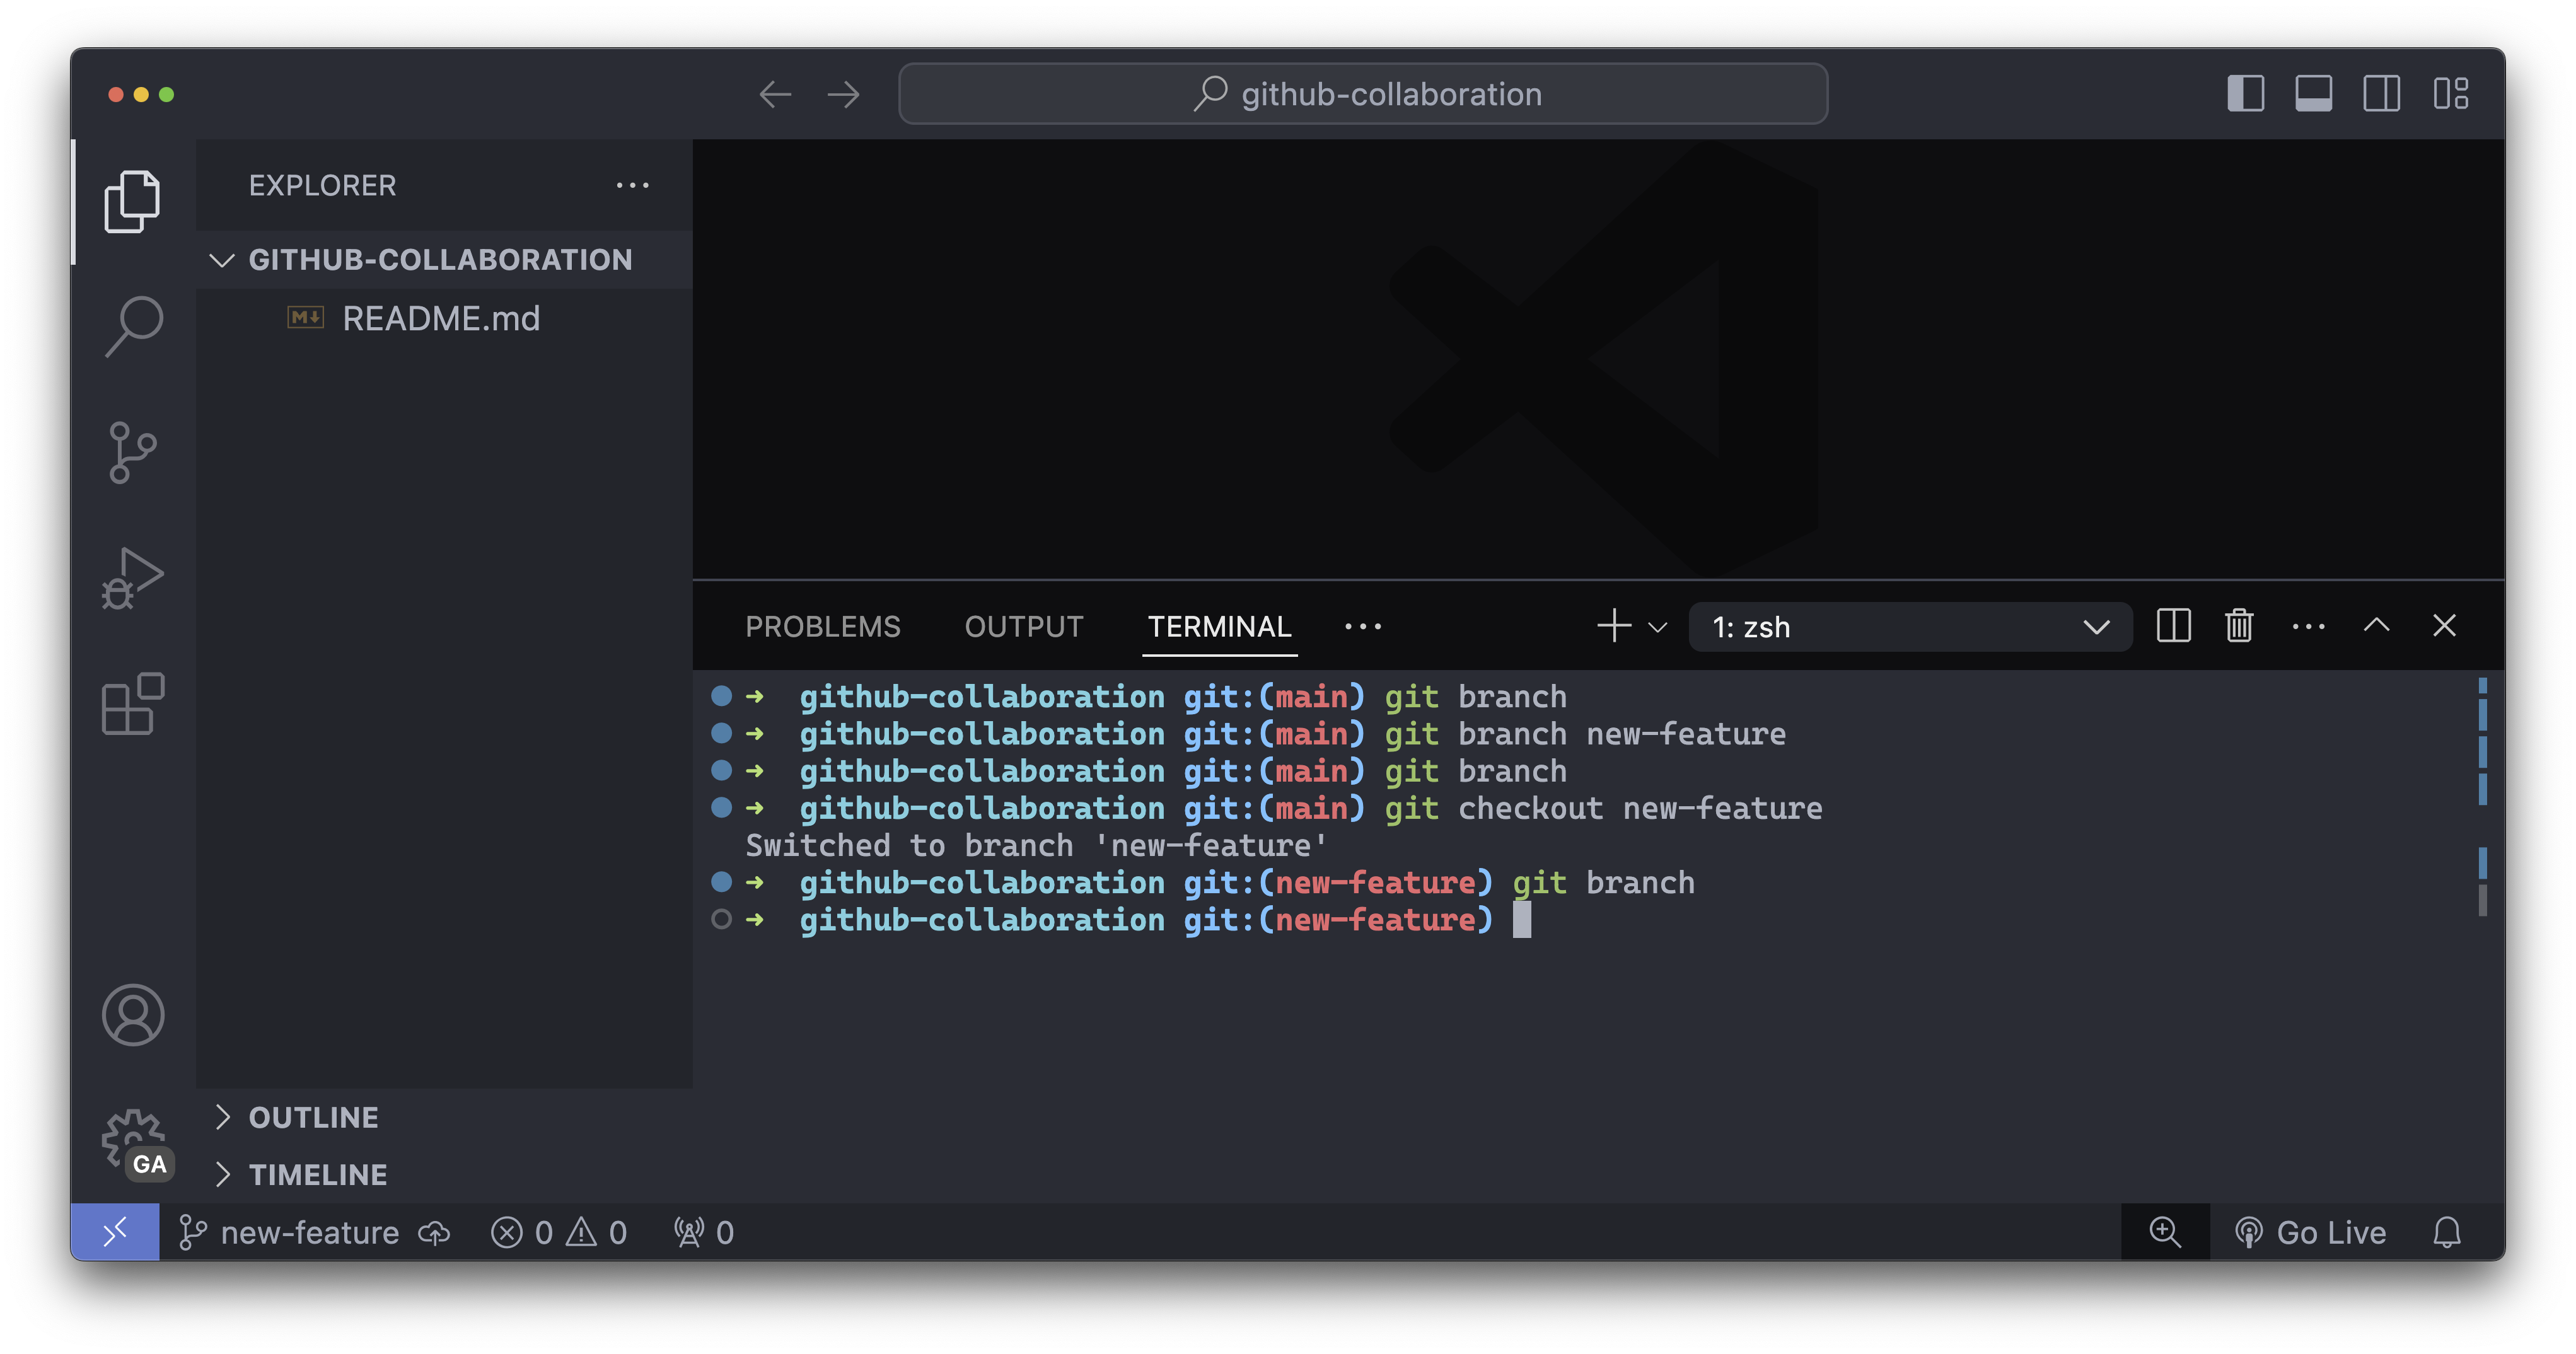Screen dimensions: 2576x1354
Task: Switch to the OUTPUT tab
Action: pyautogui.click(x=1023, y=627)
